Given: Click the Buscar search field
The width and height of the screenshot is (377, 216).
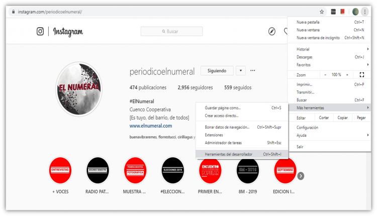Looking at the screenshot, I should coord(171,32).
